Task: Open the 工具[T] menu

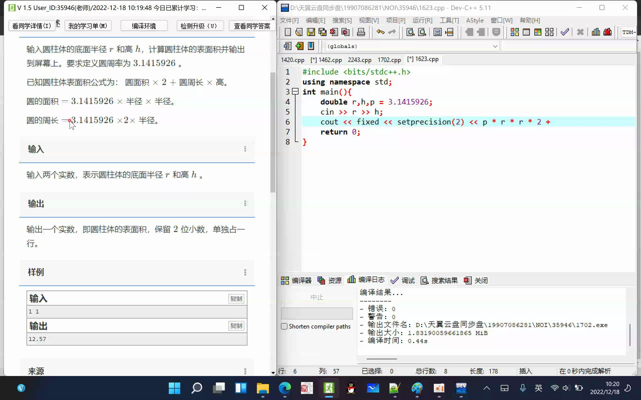Action: [x=449, y=20]
